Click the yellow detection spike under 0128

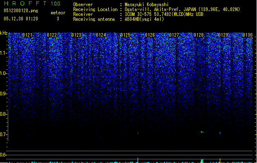click(203, 161)
